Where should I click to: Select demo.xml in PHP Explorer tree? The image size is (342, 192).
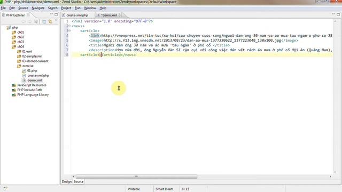click(35, 80)
